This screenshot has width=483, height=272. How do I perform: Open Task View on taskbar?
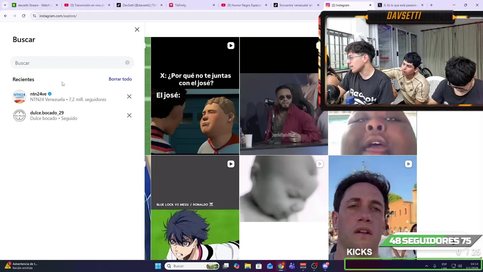coord(226,266)
